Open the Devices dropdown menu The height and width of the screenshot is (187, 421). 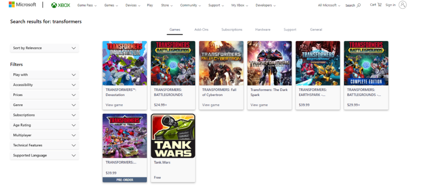coord(133,5)
